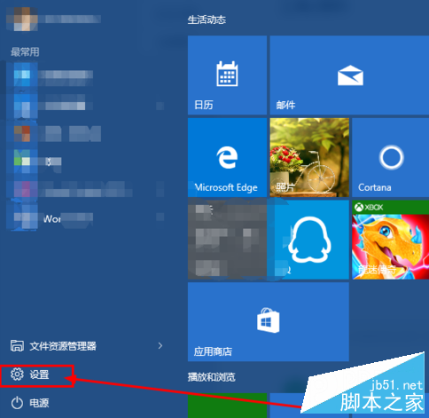Open the Word entry in most used
The width and height of the screenshot is (429, 418).
coord(86,218)
